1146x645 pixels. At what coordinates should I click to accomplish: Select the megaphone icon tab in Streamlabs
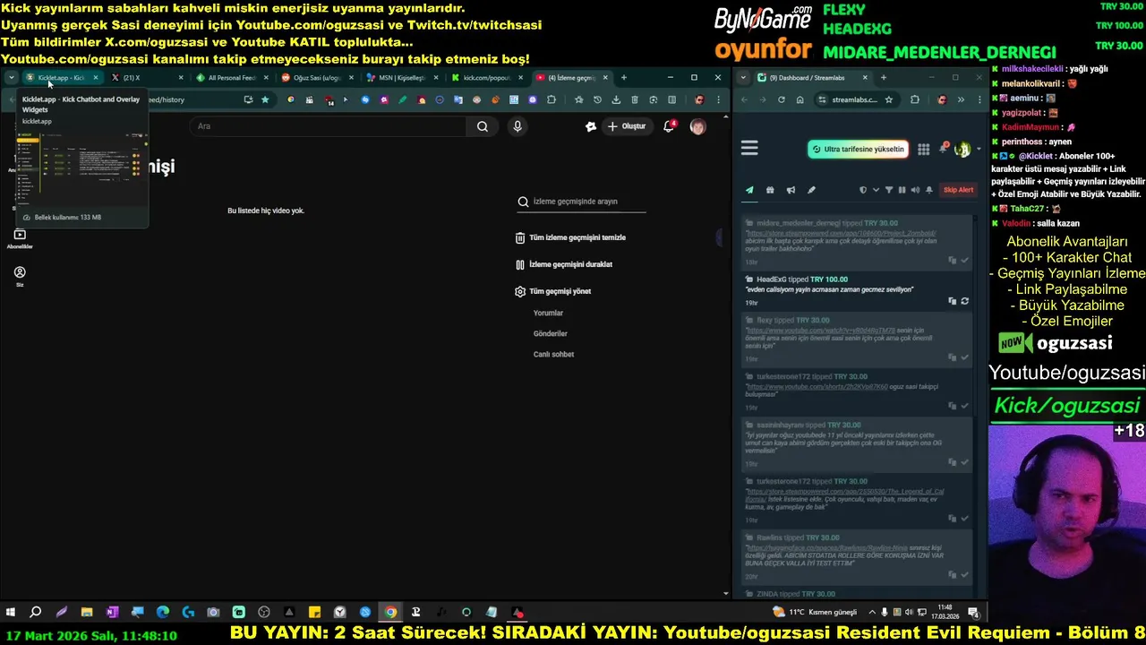[x=791, y=190]
